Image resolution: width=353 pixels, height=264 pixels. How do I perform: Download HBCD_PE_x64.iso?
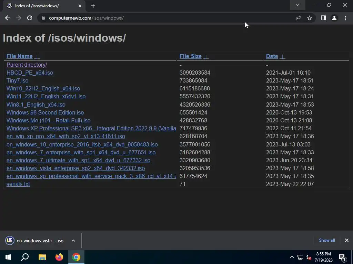[x=30, y=73]
